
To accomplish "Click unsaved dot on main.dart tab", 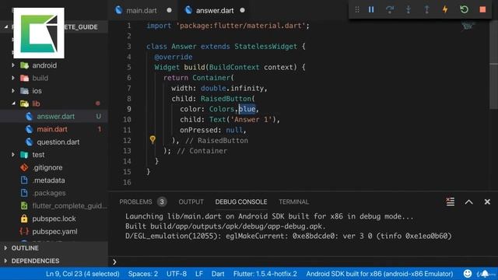I will (x=170, y=10).
